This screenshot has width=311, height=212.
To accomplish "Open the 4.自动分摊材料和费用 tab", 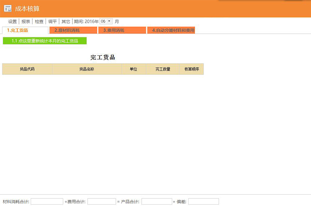I will [171, 30].
